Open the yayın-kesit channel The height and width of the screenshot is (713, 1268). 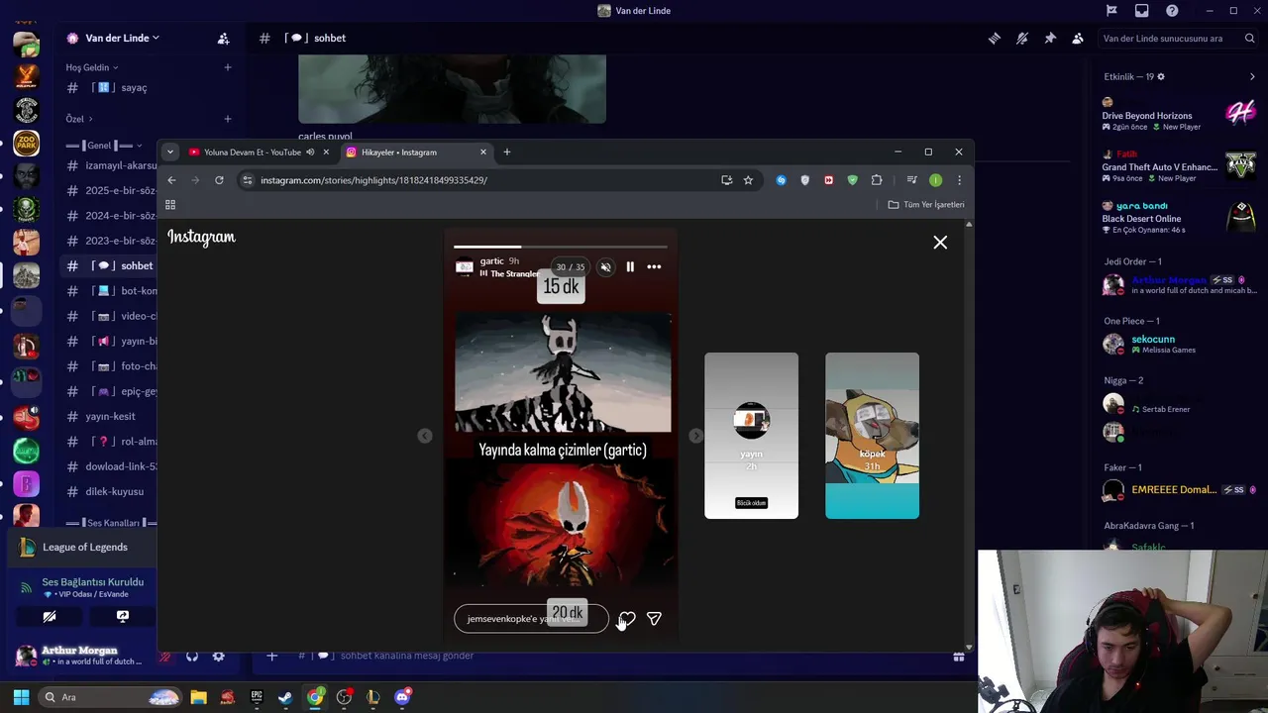pyautogui.click(x=109, y=417)
